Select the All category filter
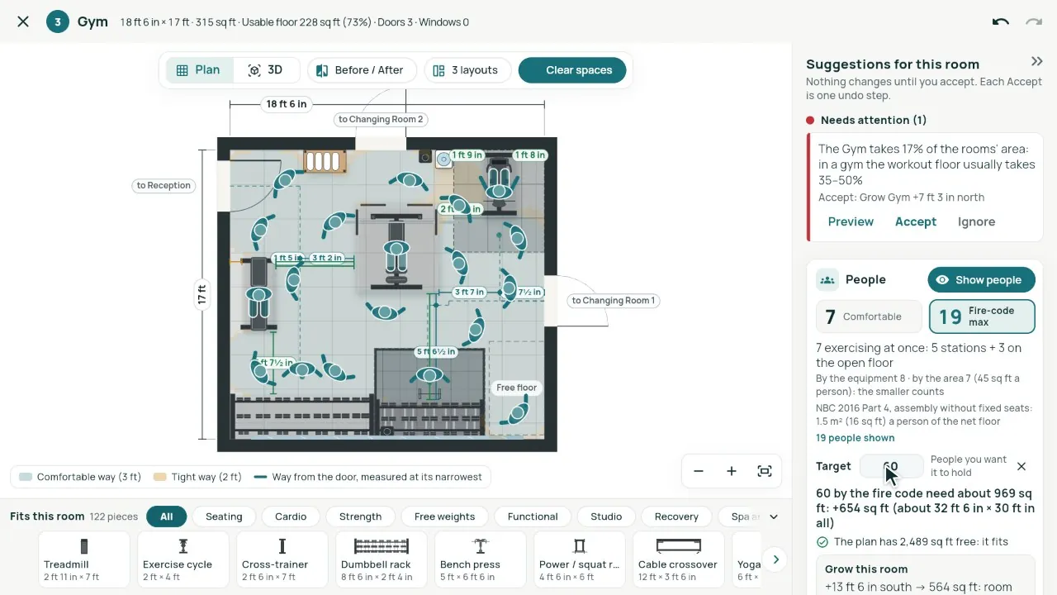Viewport: 1057px width, 595px height. [167, 516]
